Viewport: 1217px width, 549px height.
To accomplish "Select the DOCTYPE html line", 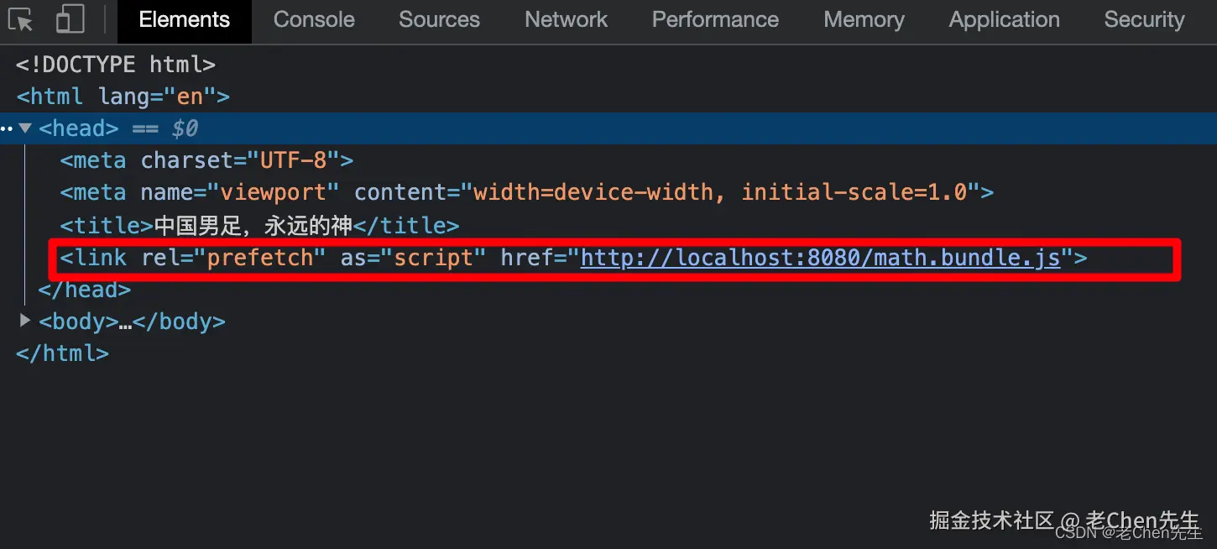I will 116,65.
